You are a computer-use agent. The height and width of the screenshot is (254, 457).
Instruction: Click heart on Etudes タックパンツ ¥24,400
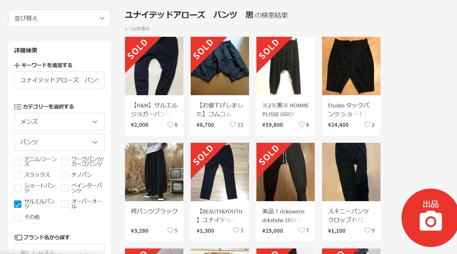(x=367, y=125)
